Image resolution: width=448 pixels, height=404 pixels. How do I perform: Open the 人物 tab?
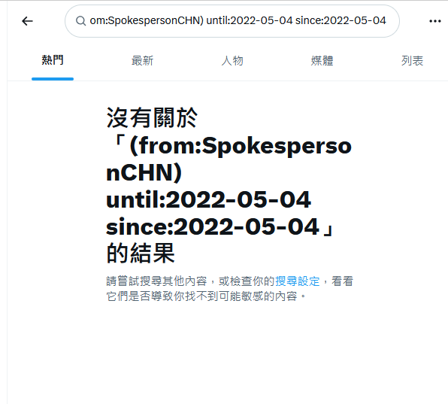232,61
